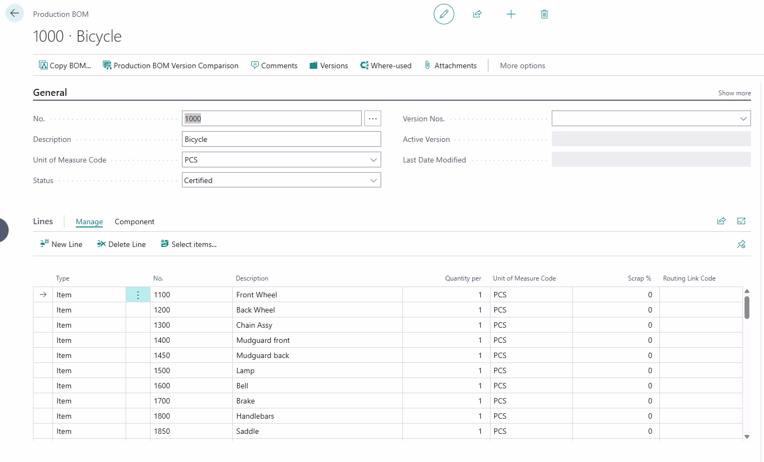Click More options in the action bar
Image resolution: width=764 pixels, height=462 pixels.
click(x=523, y=66)
